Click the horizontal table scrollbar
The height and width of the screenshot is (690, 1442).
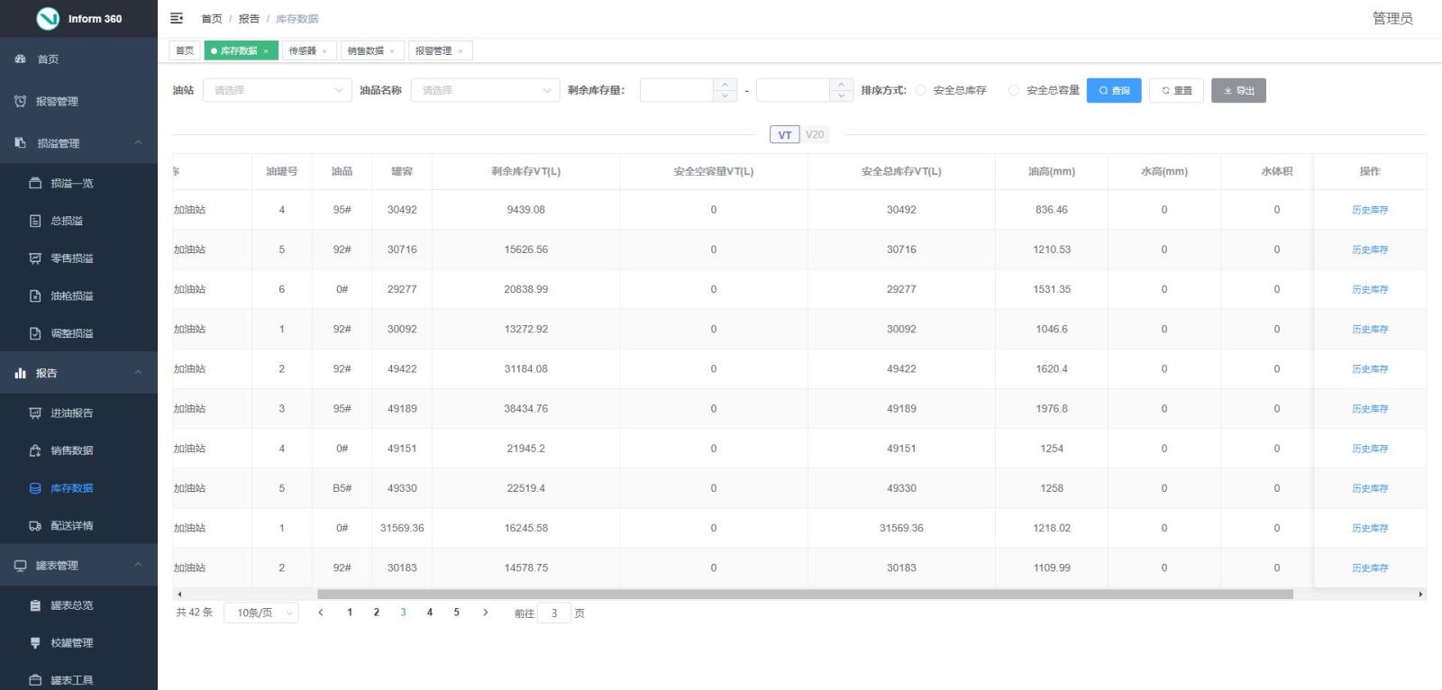pos(804,595)
